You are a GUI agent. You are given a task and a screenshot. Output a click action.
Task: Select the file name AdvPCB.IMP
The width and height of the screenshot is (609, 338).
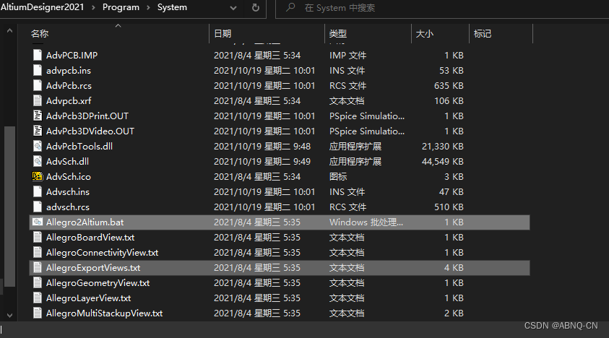(x=72, y=55)
